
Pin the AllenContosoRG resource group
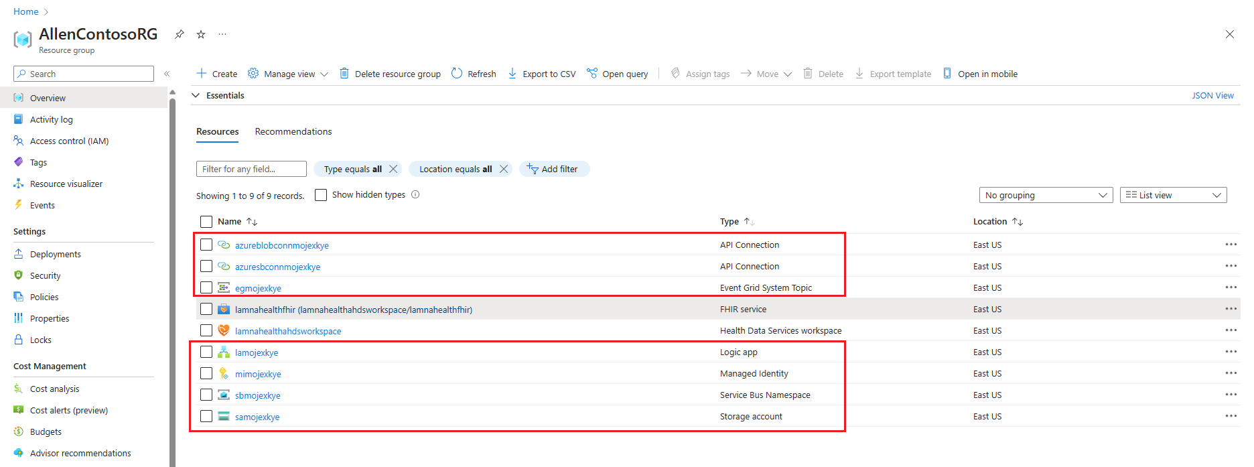pos(179,34)
